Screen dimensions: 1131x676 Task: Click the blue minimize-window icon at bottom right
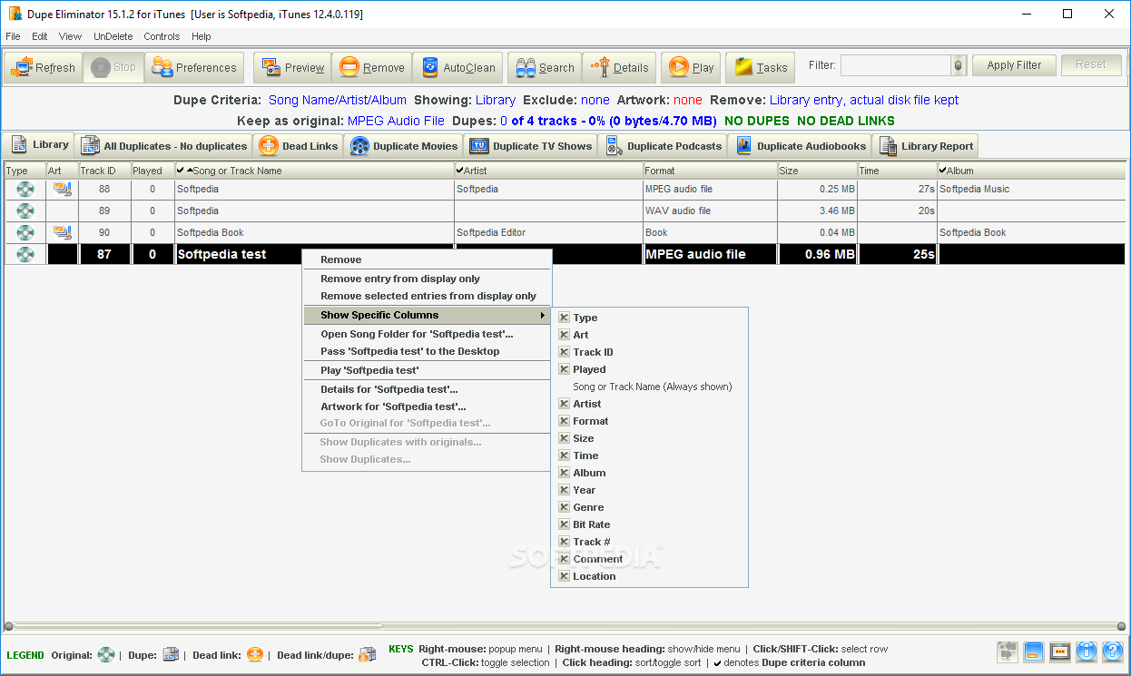[1033, 652]
